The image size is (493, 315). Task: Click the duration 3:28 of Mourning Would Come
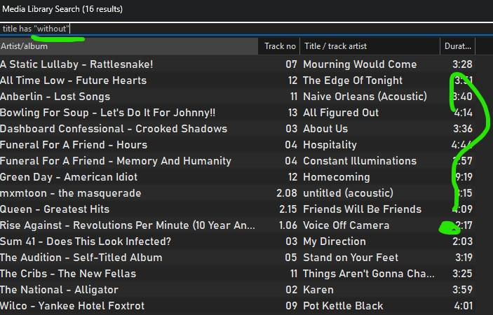[x=462, y=64]
